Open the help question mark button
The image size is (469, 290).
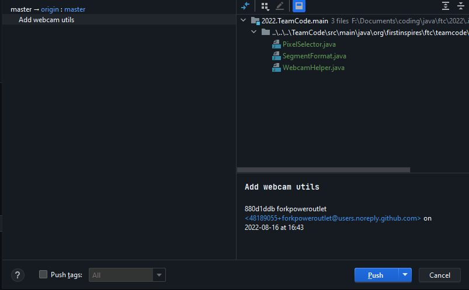click(18, 275)
